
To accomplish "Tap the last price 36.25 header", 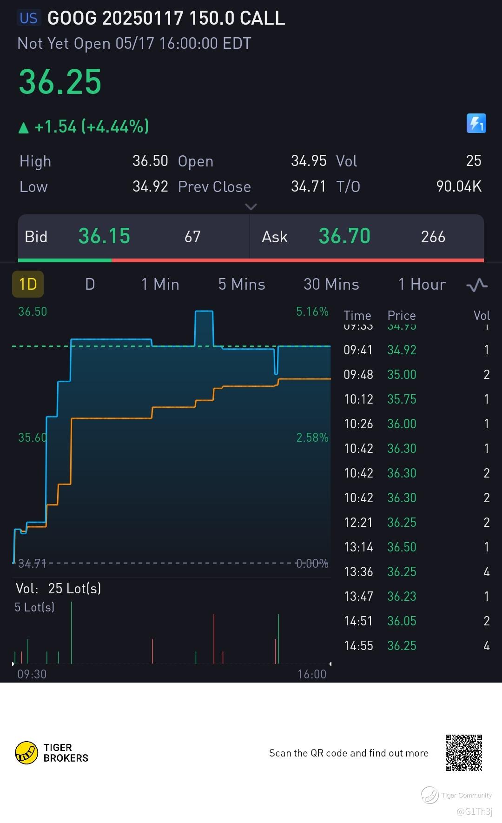I will [60, 82].
